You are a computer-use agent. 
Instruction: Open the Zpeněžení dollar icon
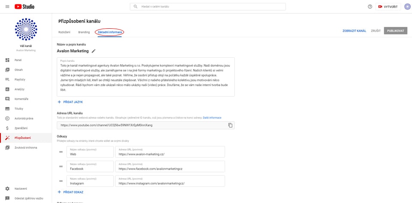click(7, 128)
